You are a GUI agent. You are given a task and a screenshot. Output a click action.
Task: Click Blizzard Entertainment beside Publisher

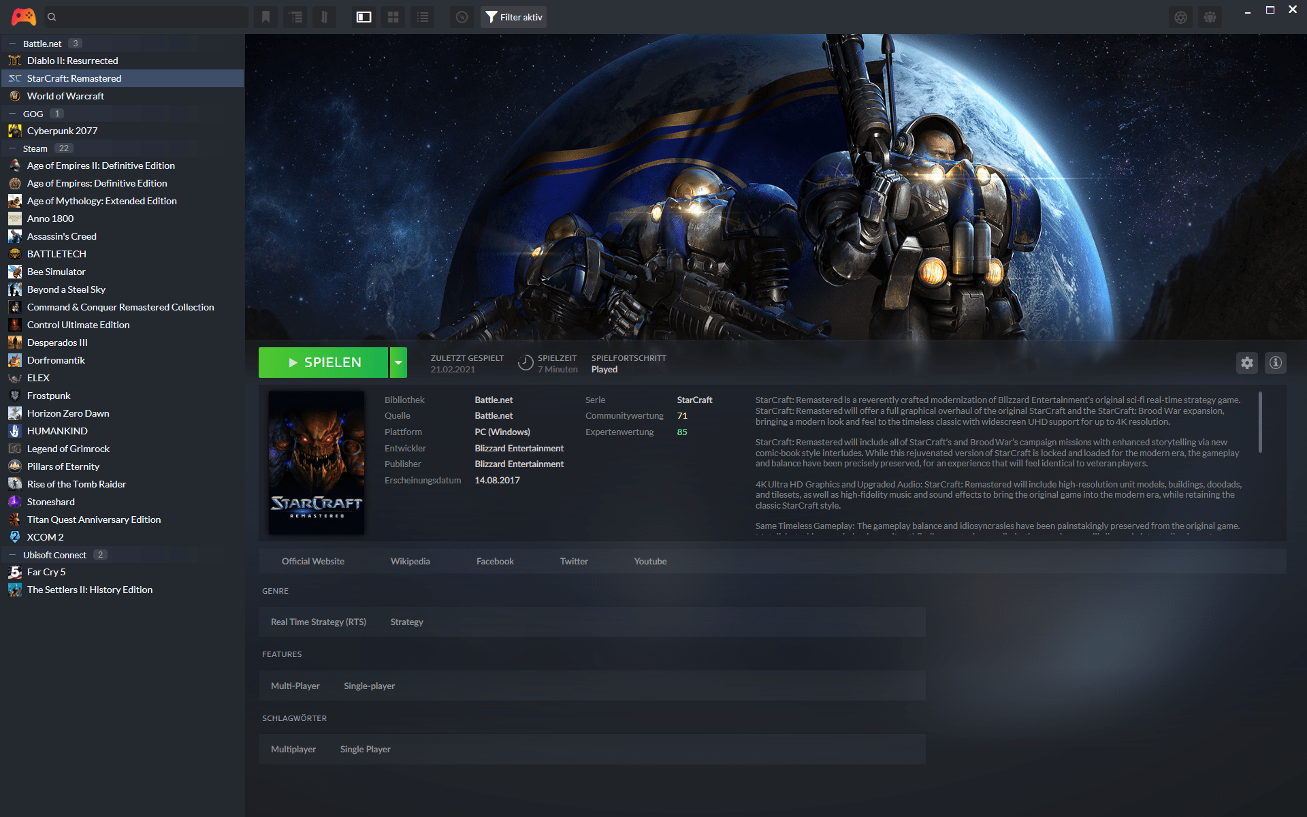519,464
